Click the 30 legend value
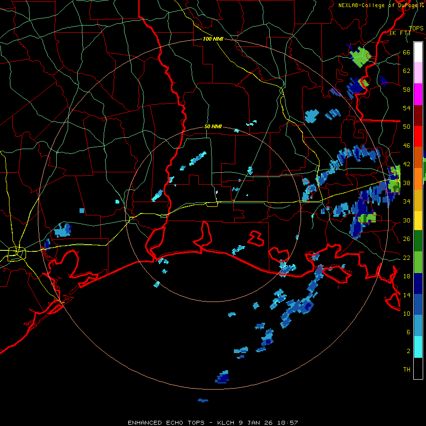The height and width of the screenshot is (426, 426). [407, 220]
